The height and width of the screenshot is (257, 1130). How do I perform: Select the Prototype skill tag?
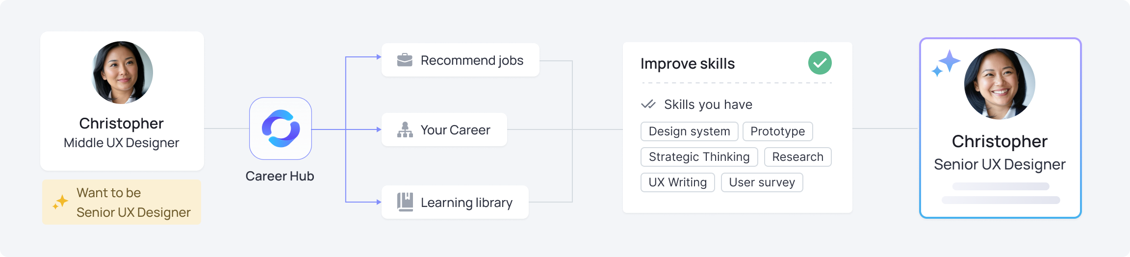(777, 131)
